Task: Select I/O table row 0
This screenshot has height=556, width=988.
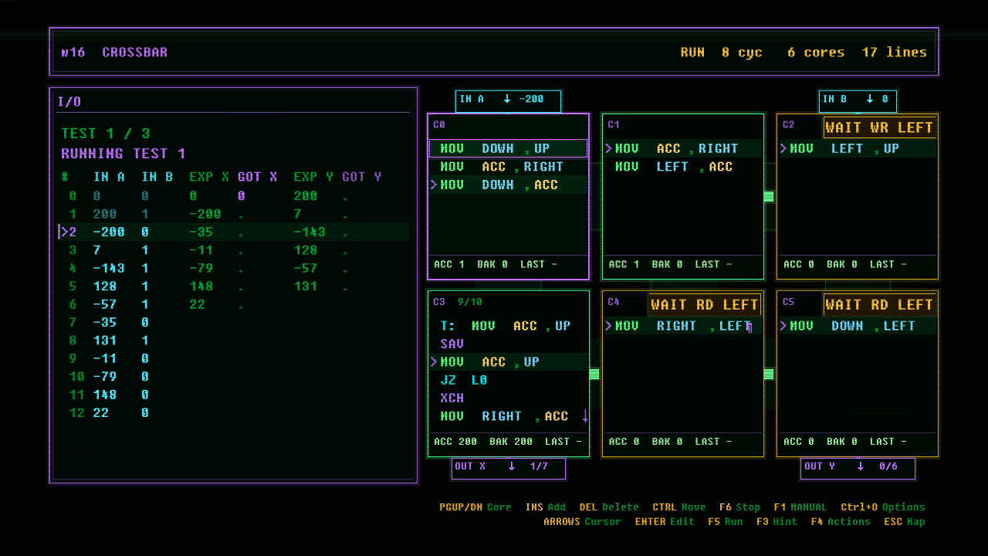Action: pos(234,195)
